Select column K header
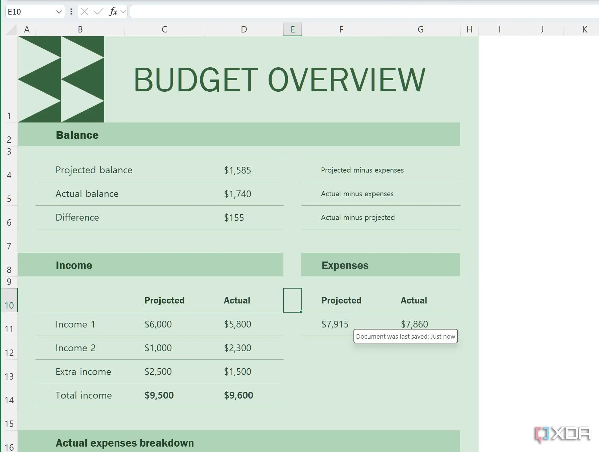The image size is (599, 452). (x=581, y=29)
